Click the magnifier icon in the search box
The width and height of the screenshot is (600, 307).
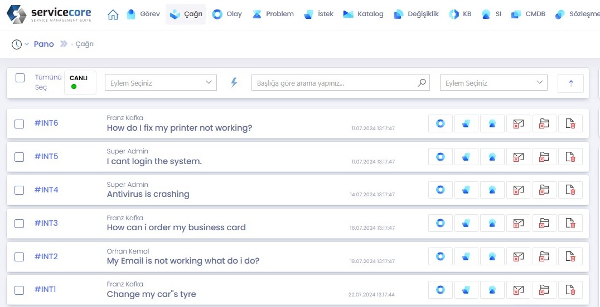click(x=422, y=83)
